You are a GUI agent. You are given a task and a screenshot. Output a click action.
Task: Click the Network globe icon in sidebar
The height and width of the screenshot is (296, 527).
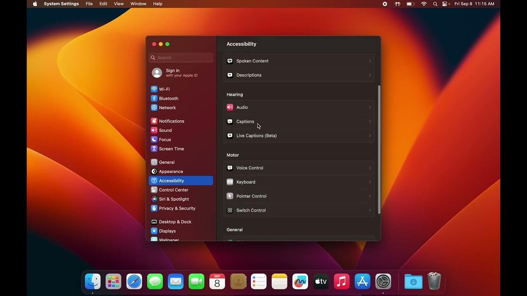[154, 108]
